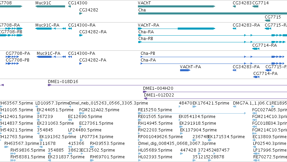The height and width of the screenshot is (162, 287).
Task: Click the DME1-012D22 clone label
Action: tap(159, 95)
